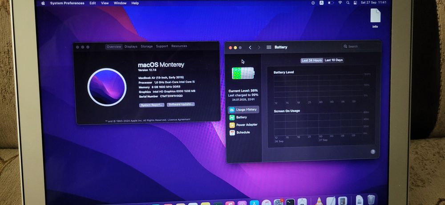Click the battery status menu bar icon
The height and width of the screenshot is (205, 445).
(x=331, y=3)
